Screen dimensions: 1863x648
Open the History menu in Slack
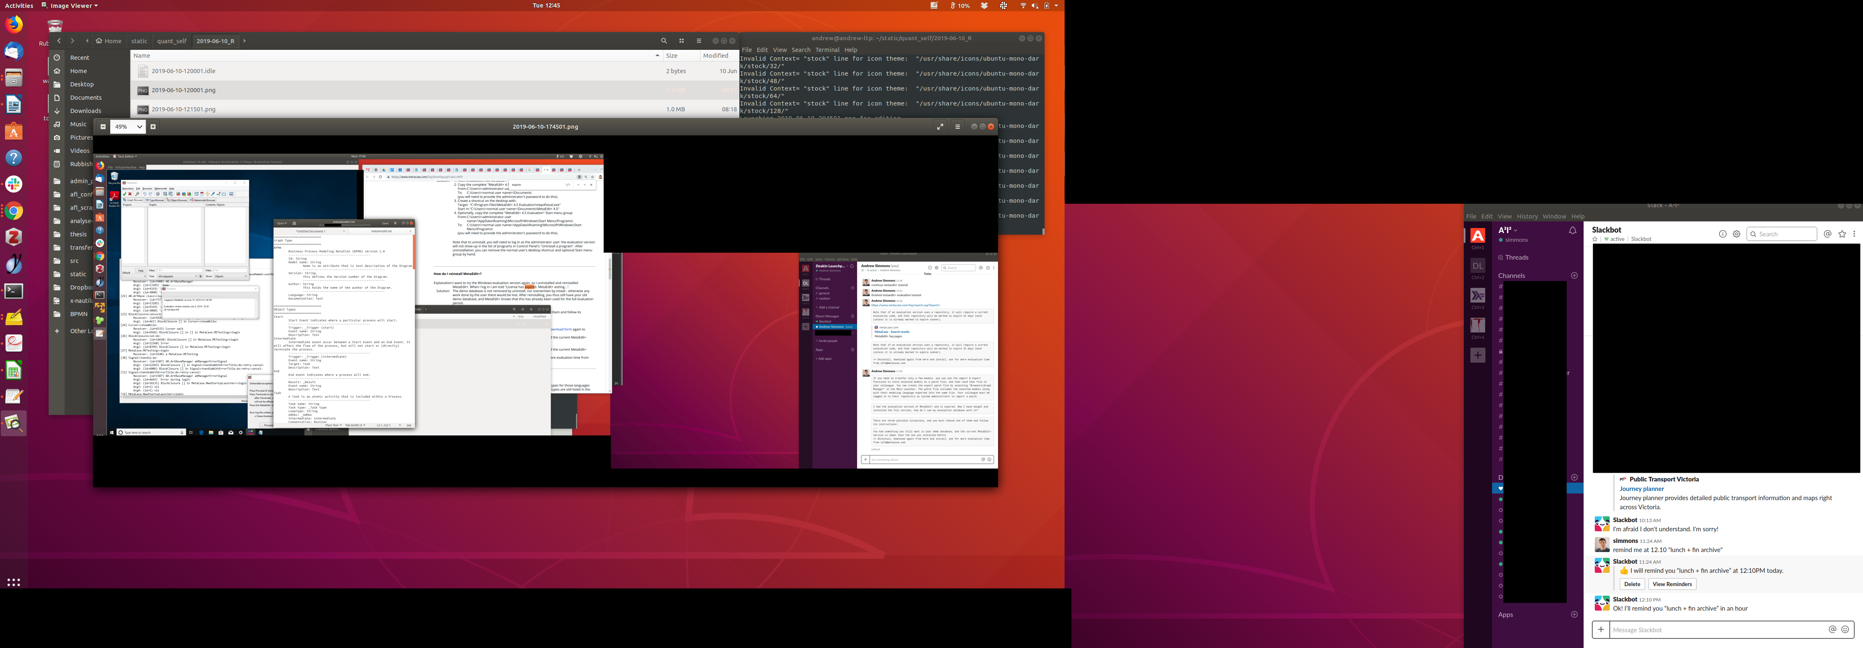tap(1527, 216)
